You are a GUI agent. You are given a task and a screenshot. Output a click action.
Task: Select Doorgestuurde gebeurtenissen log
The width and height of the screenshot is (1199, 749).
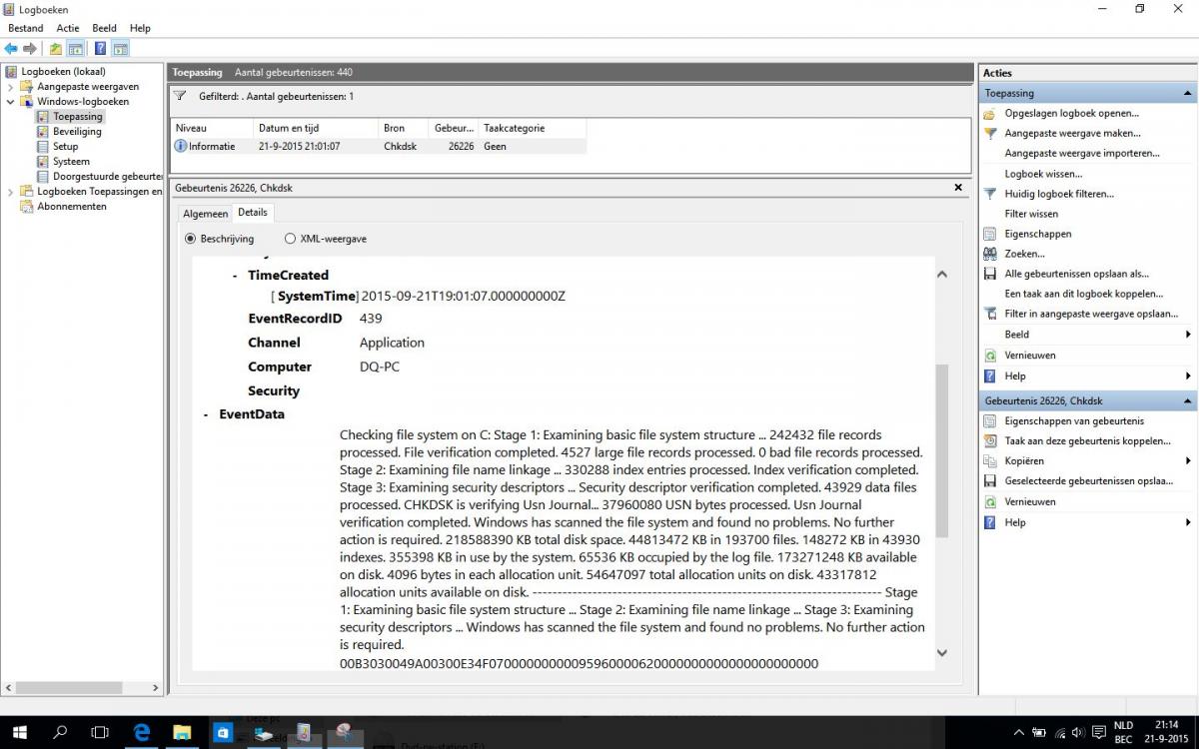[107, 176]
